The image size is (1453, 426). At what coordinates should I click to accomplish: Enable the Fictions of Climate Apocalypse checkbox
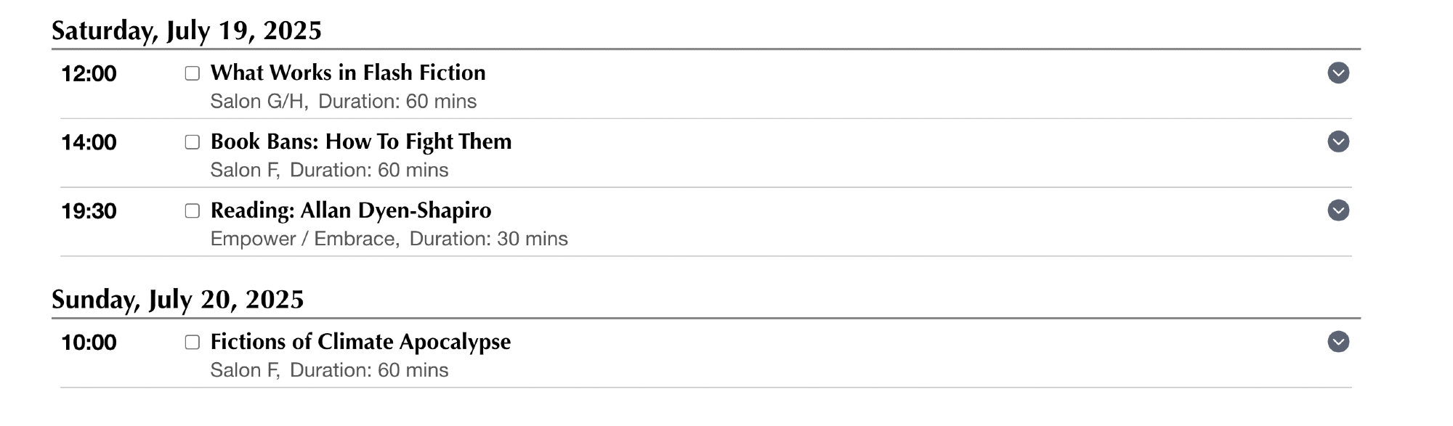(x=193, y=343)
